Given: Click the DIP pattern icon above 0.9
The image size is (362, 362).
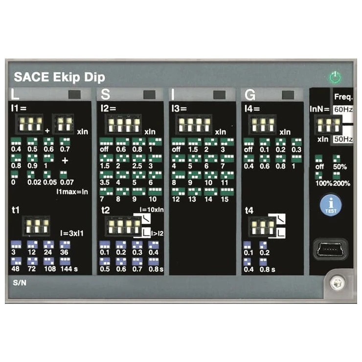Looking at the screenshot, I should coord(32,158).
